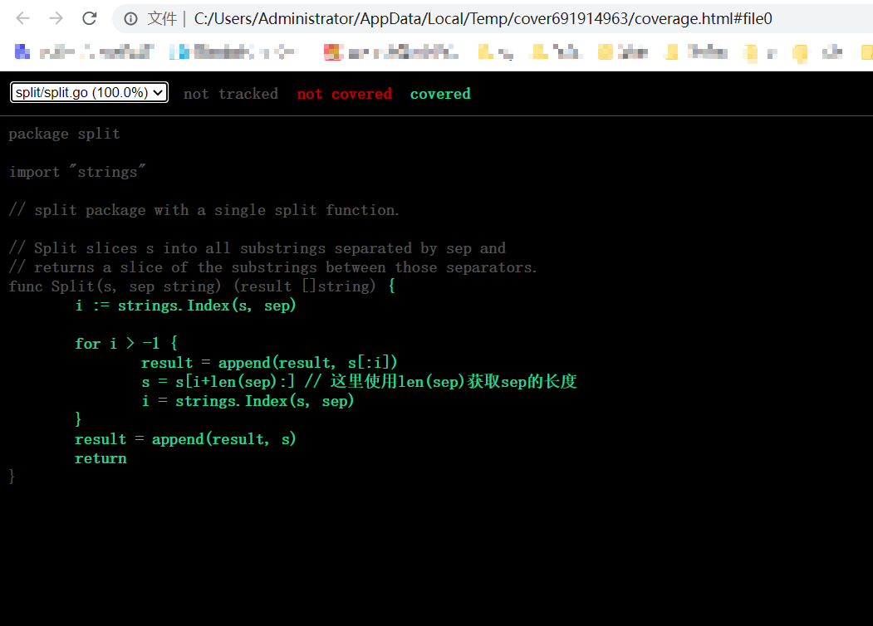Click the browser back arrow
873x626 pixels.
pos(22,17)
